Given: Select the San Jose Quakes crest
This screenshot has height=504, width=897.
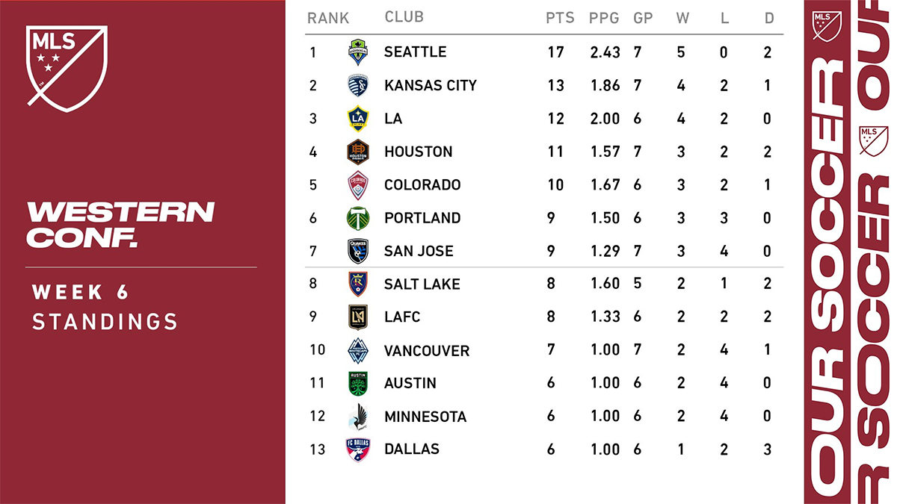Looking at the screenshot, I should [x=358, y=251].
